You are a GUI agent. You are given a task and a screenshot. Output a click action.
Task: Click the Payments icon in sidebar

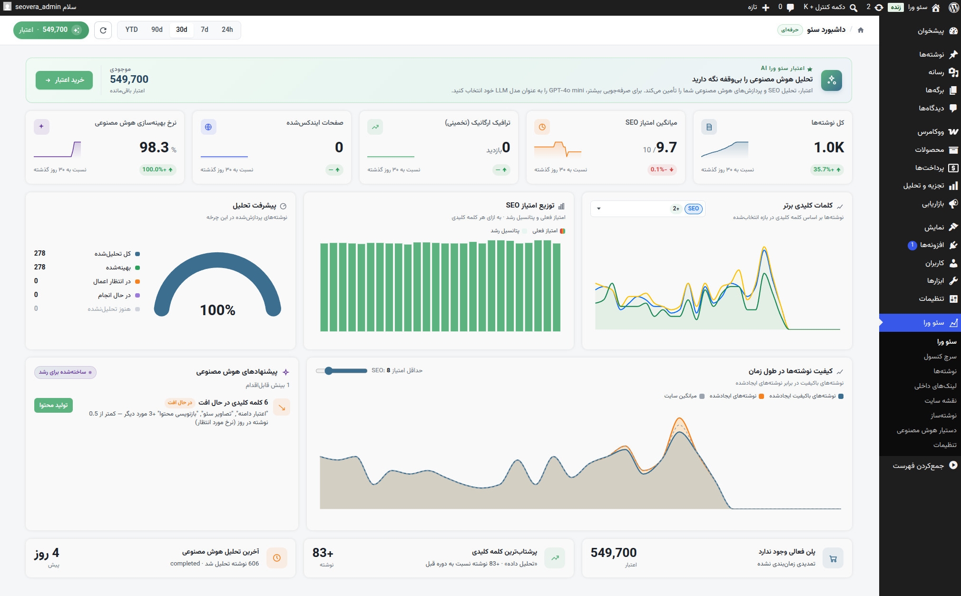[953, 168]
